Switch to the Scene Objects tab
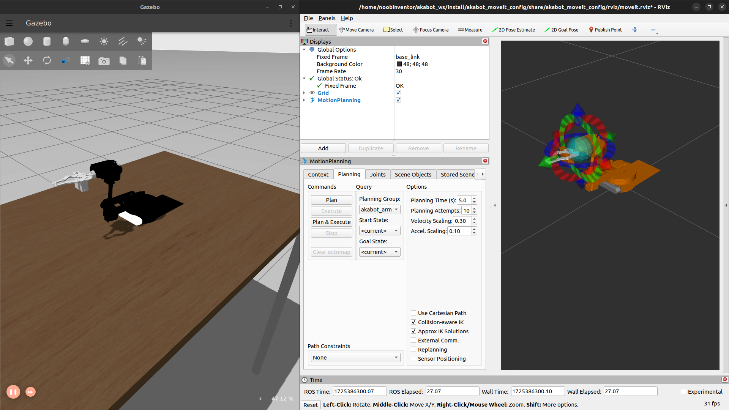The width and height of the screenshot is (729, 410). [x=413, y=174]
